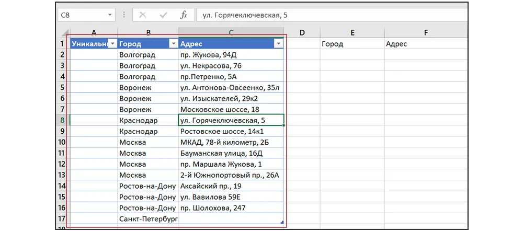523x231 pixels.
Task: Open the Name Box dropdown arrow
Action: (109, 15)
